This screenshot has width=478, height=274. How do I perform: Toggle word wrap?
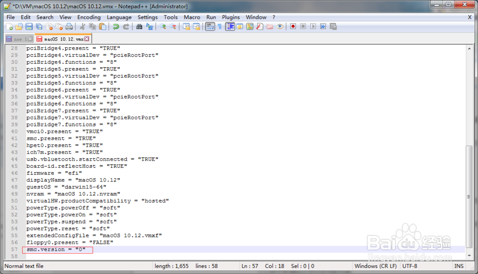point(210,27)
